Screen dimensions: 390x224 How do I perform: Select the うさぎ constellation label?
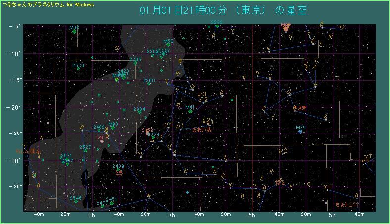pyautogui.click(x=300, y=108)
